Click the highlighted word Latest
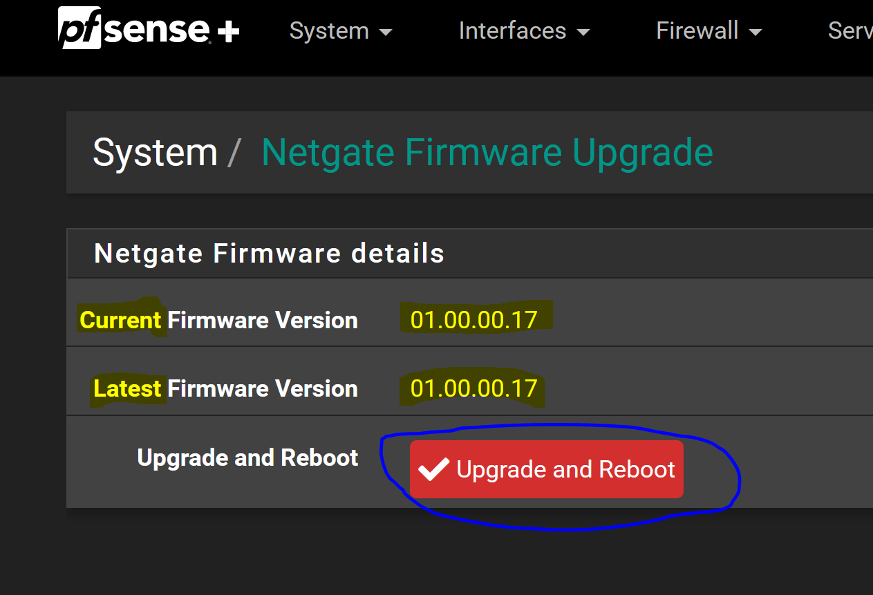 pyautogui.click(x=128, y=388)
